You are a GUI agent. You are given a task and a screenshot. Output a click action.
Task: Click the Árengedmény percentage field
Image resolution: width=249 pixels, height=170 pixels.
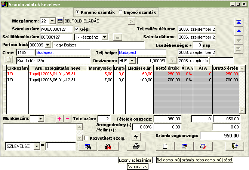pyautogui.click(x=142, y=127)
